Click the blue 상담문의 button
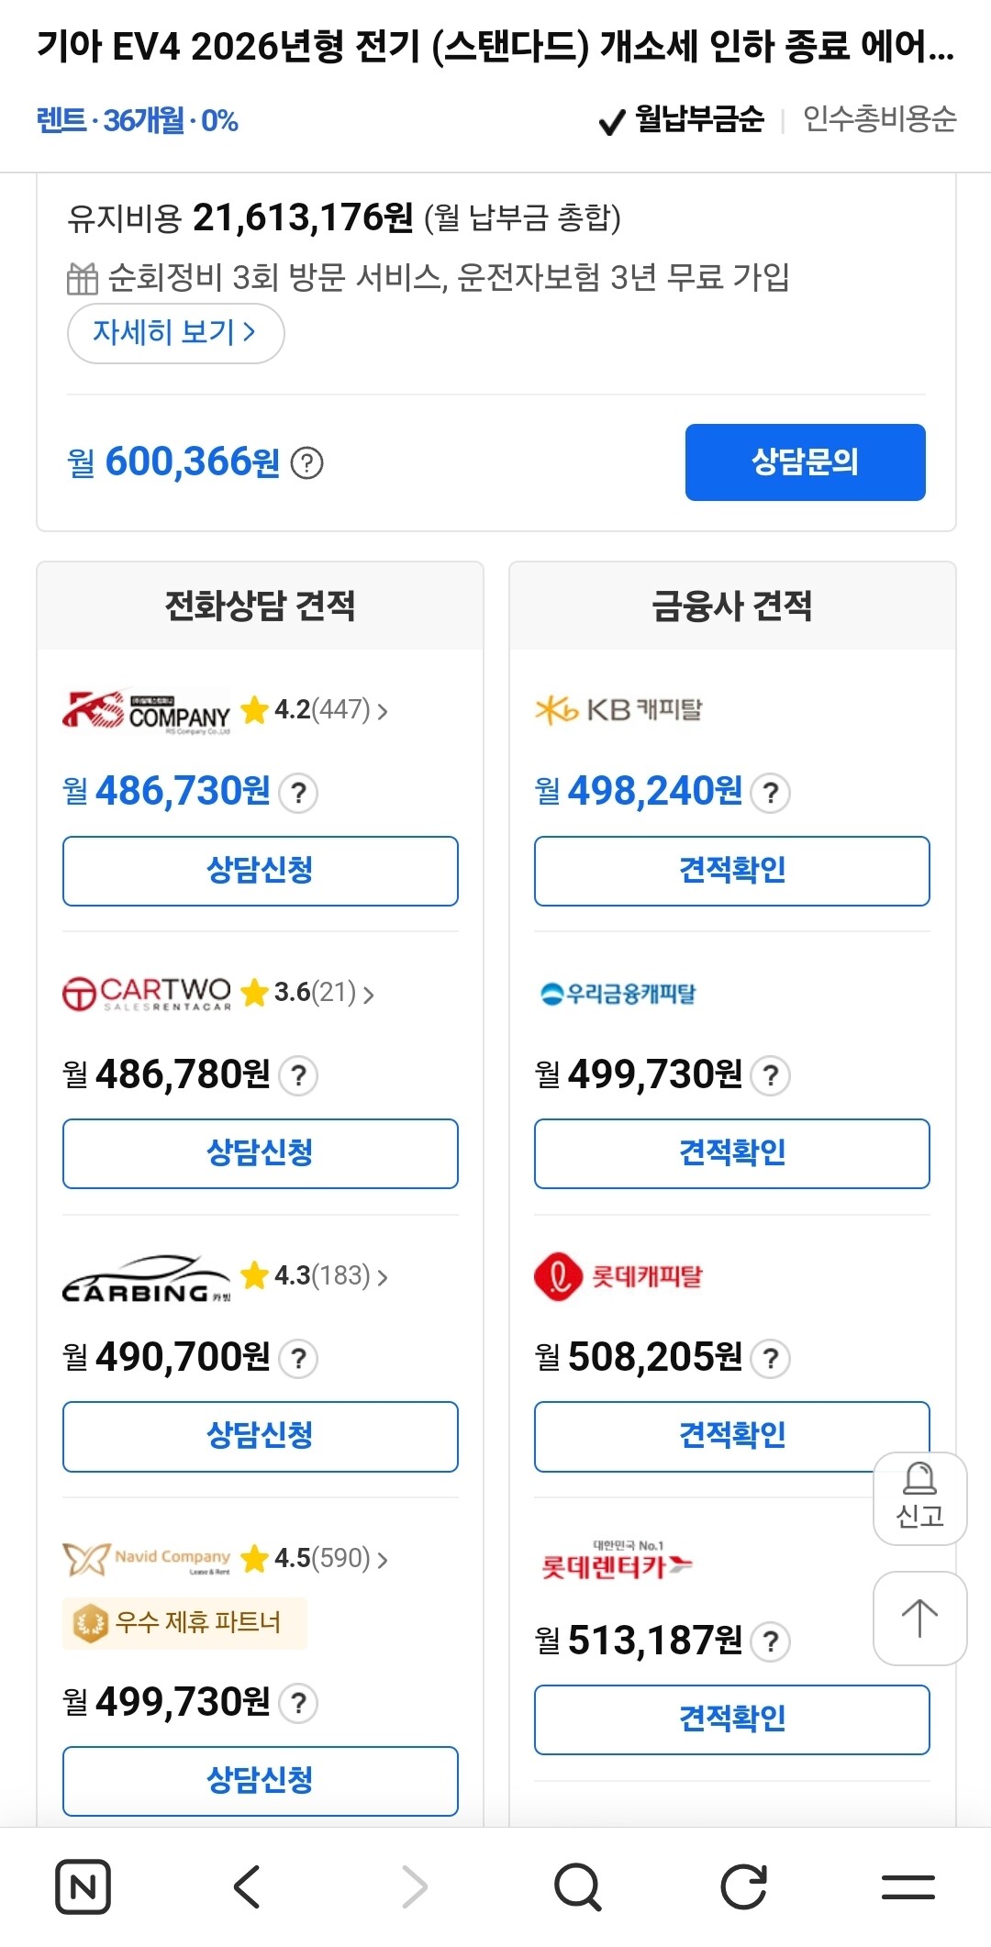 click(x=805, y=462)
